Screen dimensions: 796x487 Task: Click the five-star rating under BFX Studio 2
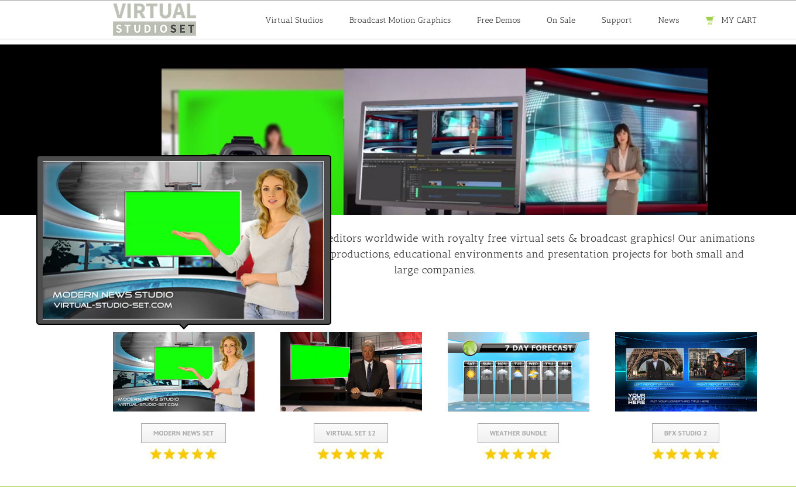685,454
